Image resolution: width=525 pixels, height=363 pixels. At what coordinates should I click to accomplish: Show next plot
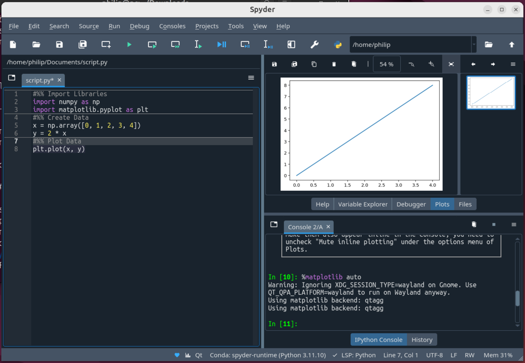pyautogui.click(x=493, y=64)
